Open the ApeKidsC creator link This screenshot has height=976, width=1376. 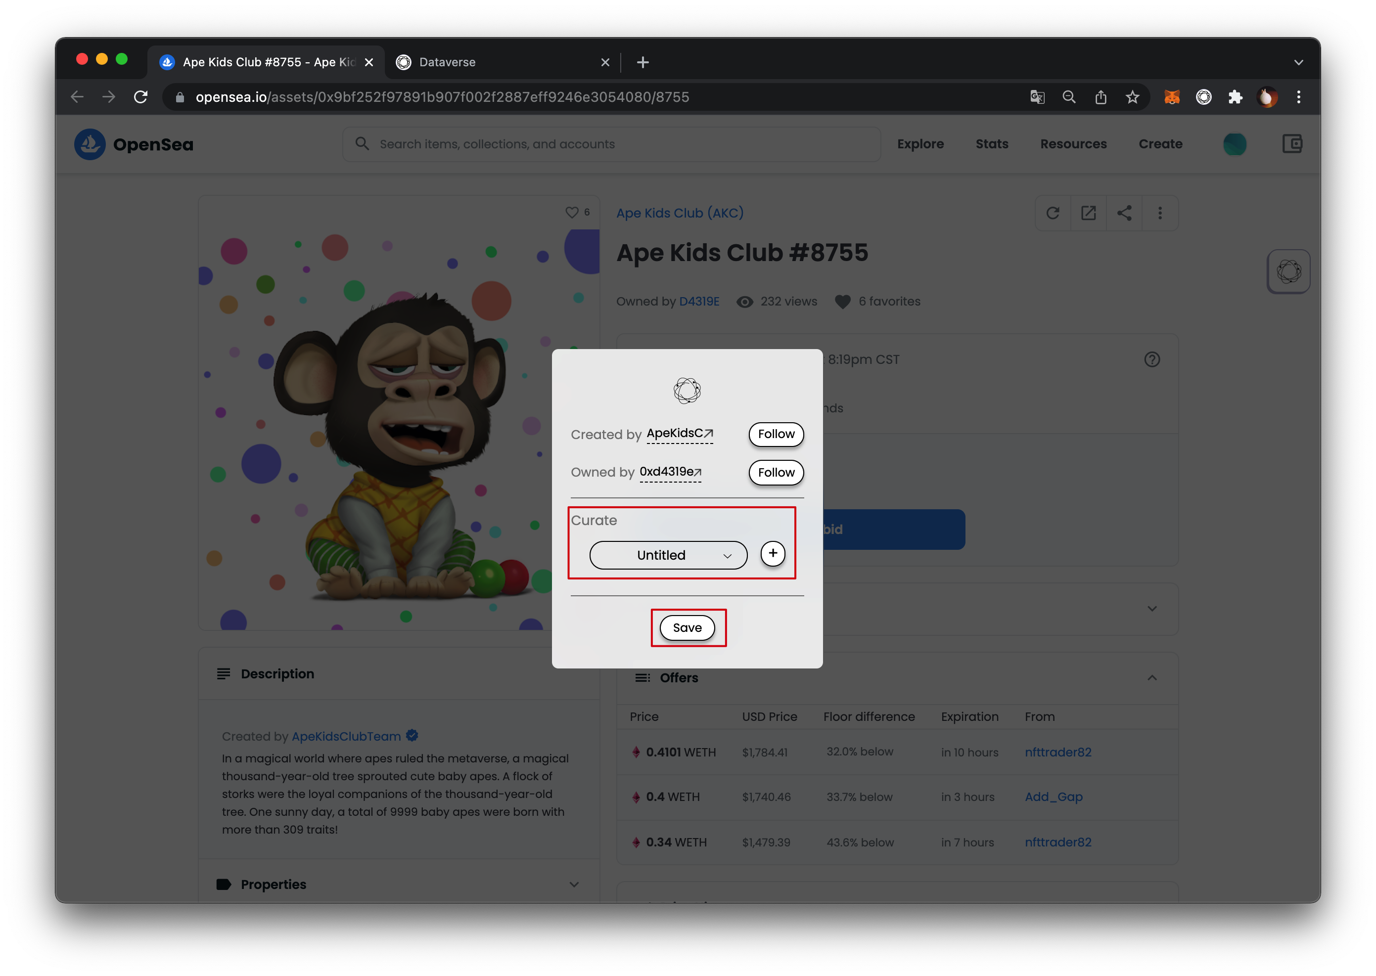679,433
